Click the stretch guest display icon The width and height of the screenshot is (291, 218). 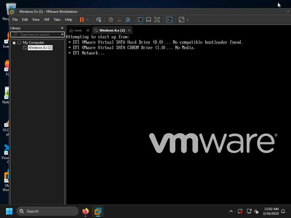182,20
